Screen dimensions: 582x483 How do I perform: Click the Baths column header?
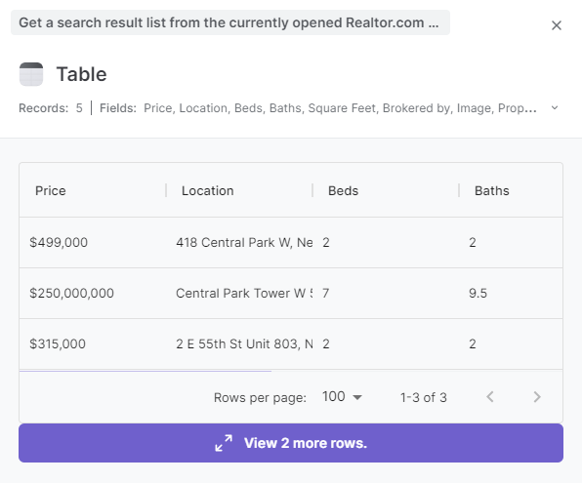click(511, 190)
